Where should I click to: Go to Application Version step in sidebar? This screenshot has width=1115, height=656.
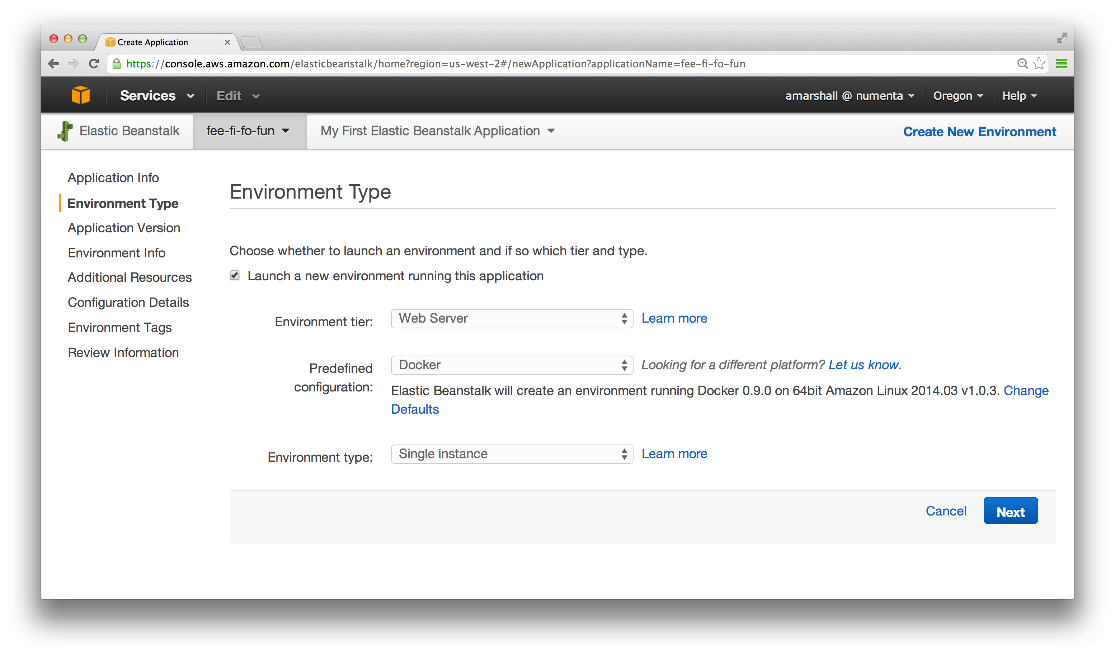pyautogui.click(x=124, y=228)
